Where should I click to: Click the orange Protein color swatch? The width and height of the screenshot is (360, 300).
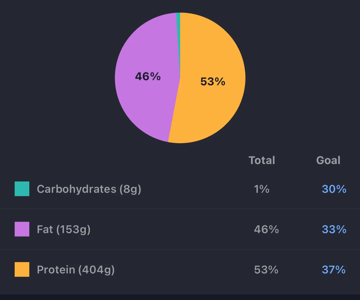22,269
